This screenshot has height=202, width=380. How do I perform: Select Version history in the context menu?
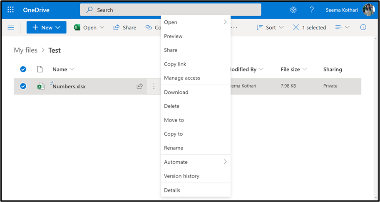181,176
